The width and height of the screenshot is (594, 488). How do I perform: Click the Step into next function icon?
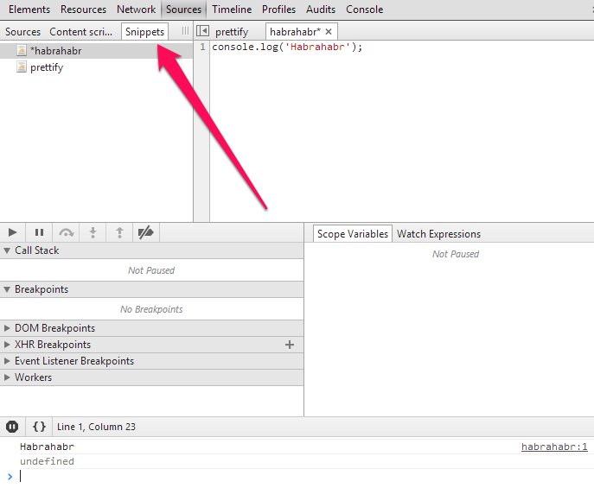[x=93, y=232]
